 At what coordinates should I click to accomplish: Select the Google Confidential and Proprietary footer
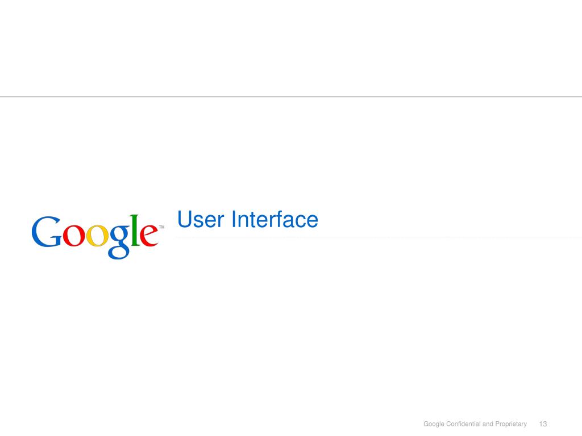click(x=475, y=424)
